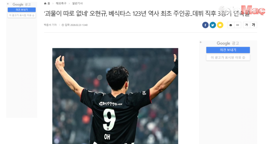Click home icon in breadcrumb
Viewport: 271px width, 144px height.
[45, 4]
